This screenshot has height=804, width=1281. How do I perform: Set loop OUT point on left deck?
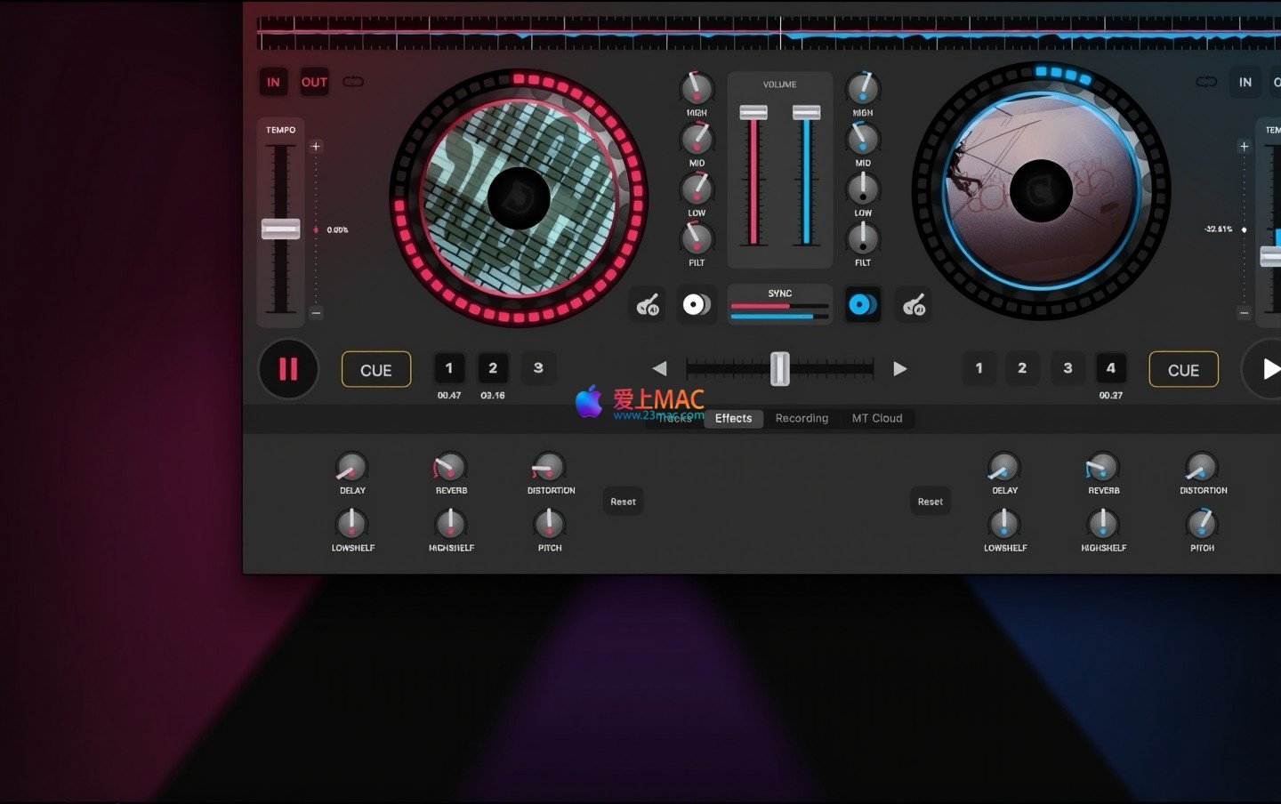[314, 82]
